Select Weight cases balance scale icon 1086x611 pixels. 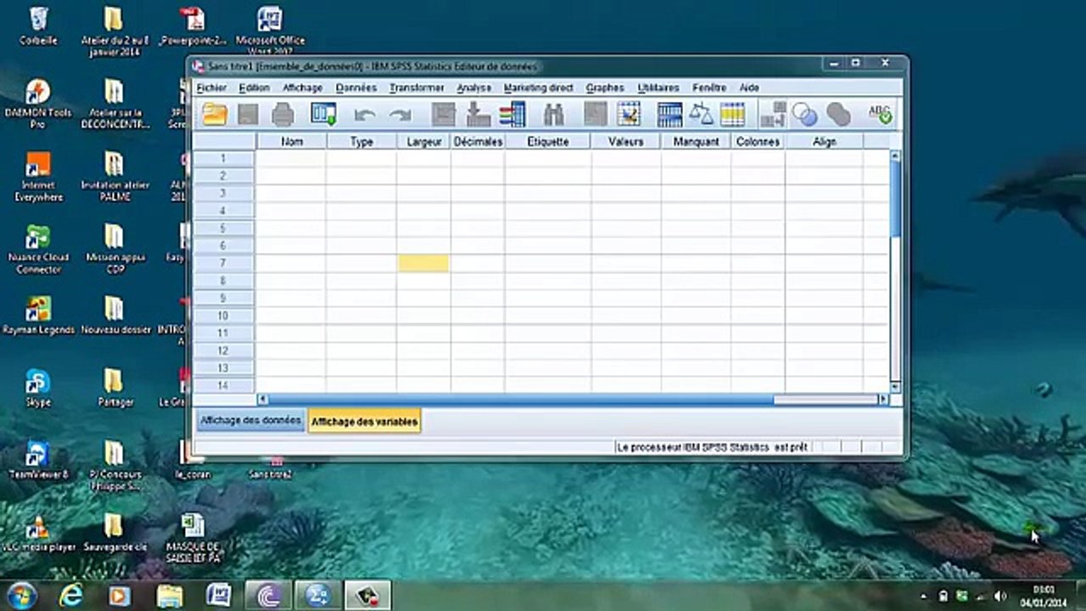701,115
